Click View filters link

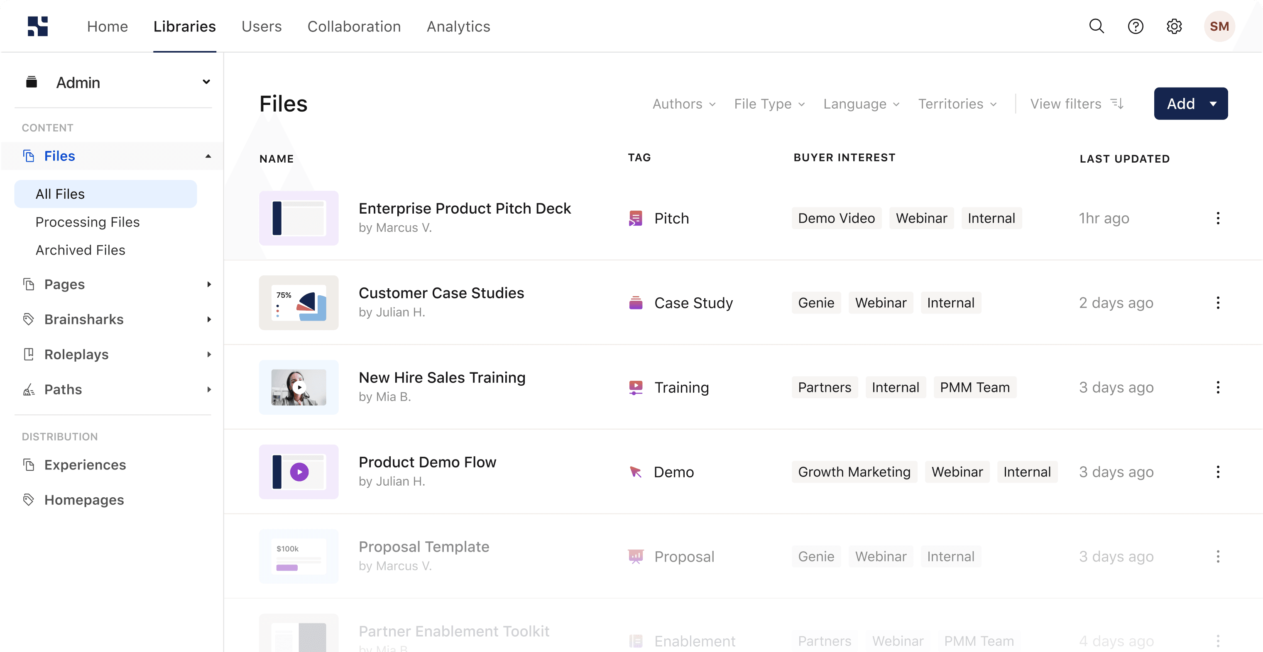1077,104
